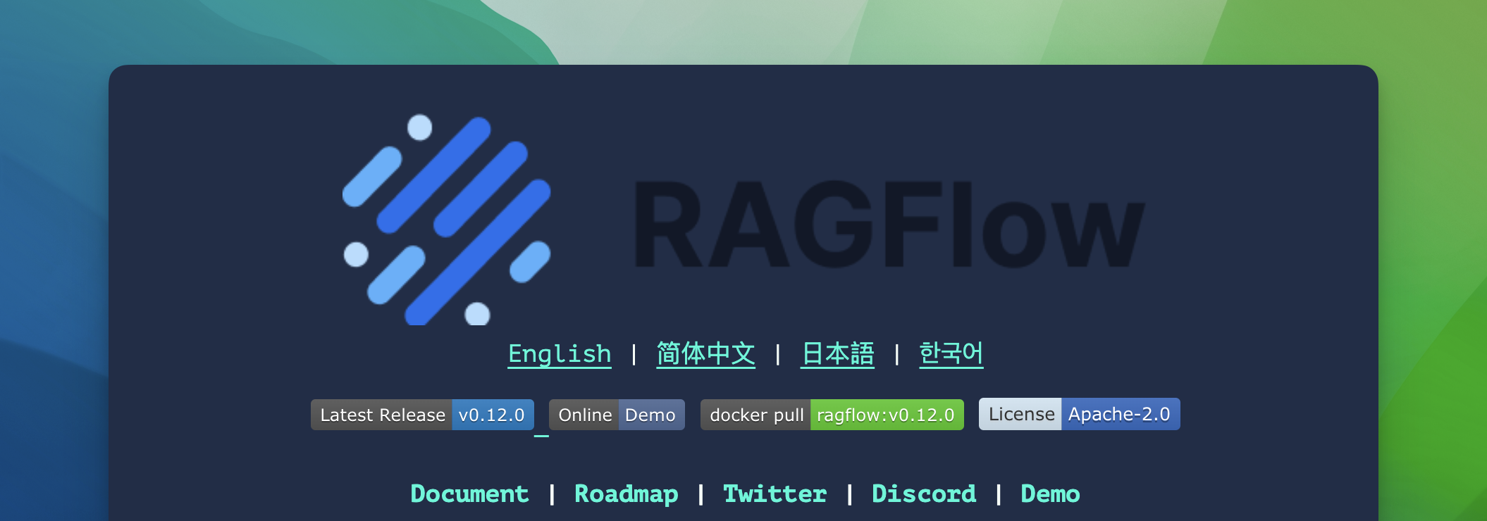Go to the Roadmap link
The image size is (1487, 521).
click(627, 494)
